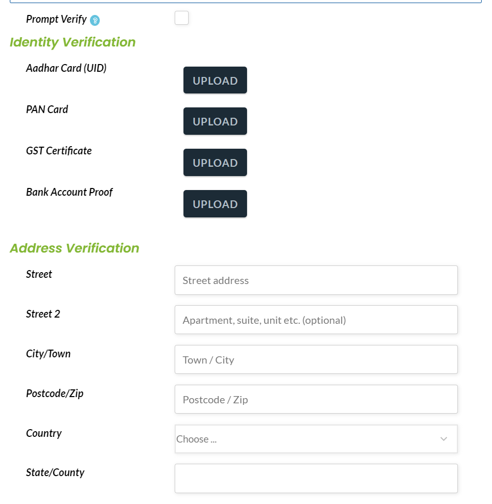Click the GST Certificate label

[x=59, y=151]
